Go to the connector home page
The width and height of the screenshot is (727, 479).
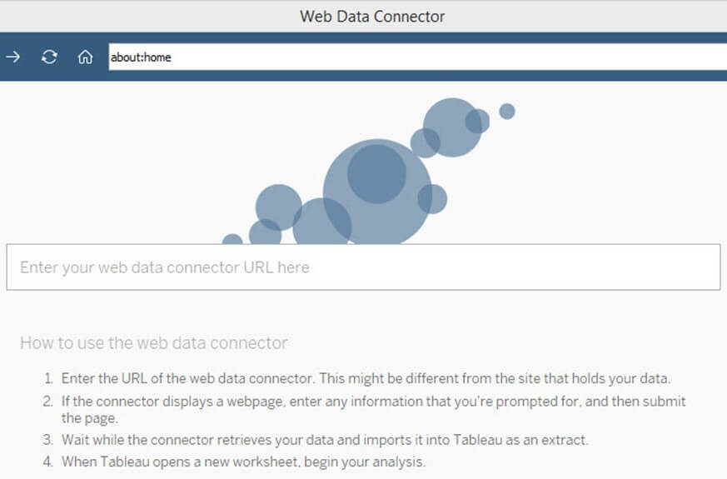(85, 57)
